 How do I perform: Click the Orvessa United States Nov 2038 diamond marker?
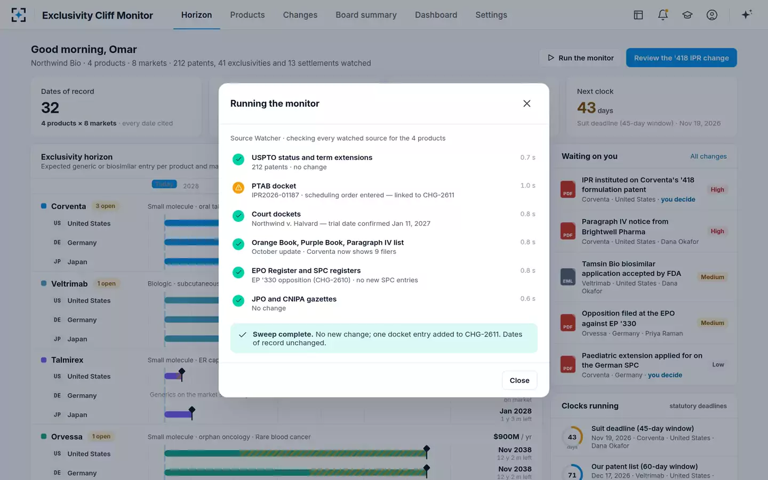(x=427, y=449)
